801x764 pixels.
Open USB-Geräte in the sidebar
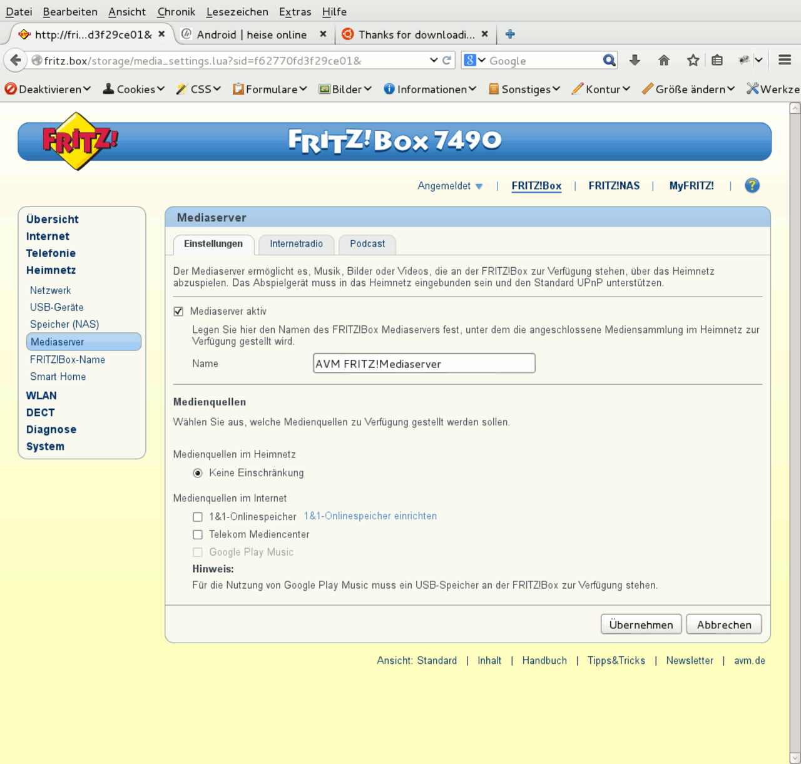(57, 307)
